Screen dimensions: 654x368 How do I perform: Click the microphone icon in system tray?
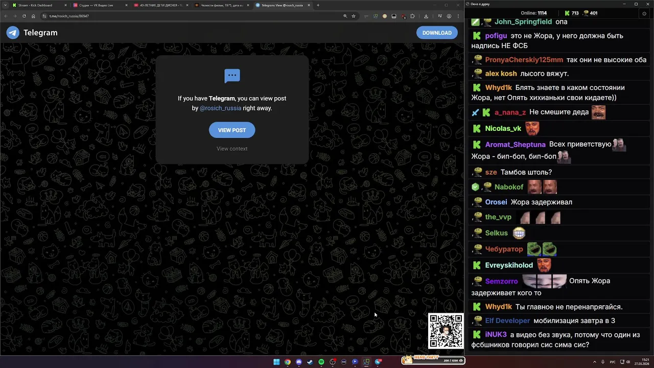pyautogui.click(x=603, y=362)
